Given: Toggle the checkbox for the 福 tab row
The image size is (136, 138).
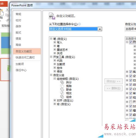Looking at the screenshot, I should 131,111.
